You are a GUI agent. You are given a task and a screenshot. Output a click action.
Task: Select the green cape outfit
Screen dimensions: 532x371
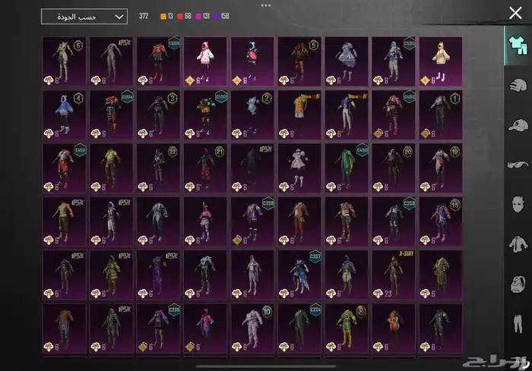point(347,168)
